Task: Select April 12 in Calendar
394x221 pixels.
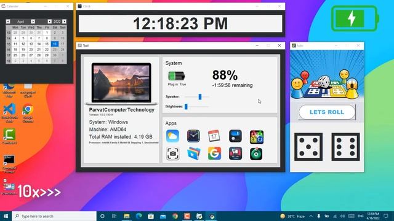Action: [23, 44]
